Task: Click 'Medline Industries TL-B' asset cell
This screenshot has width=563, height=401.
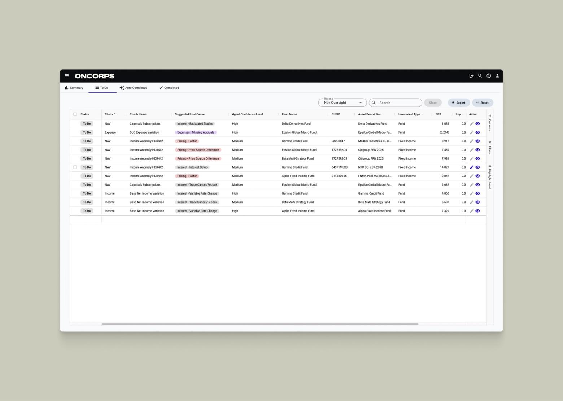Action: tap(375, 141)
